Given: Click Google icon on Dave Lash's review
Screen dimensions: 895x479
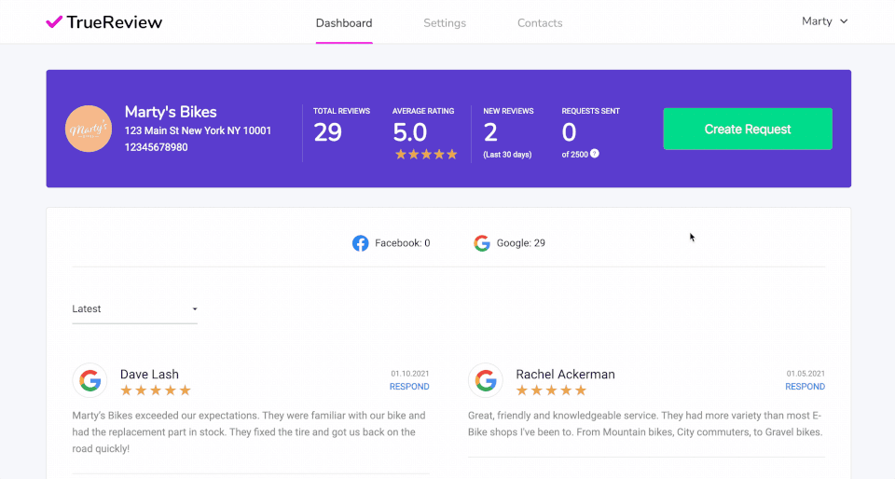Looking at the screenshot, I should (90, 380).
